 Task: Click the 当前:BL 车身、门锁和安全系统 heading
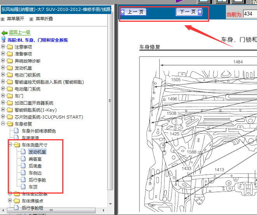click(x=38, y=40)
